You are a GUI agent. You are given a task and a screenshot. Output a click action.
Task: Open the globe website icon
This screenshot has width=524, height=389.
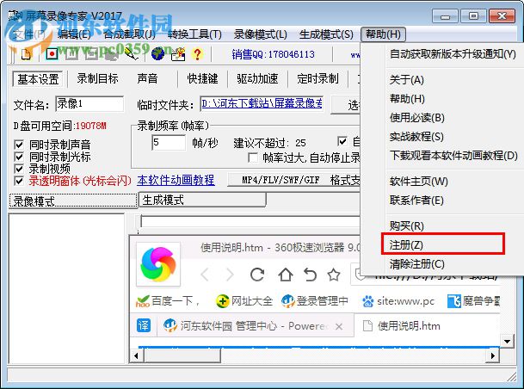157,54
